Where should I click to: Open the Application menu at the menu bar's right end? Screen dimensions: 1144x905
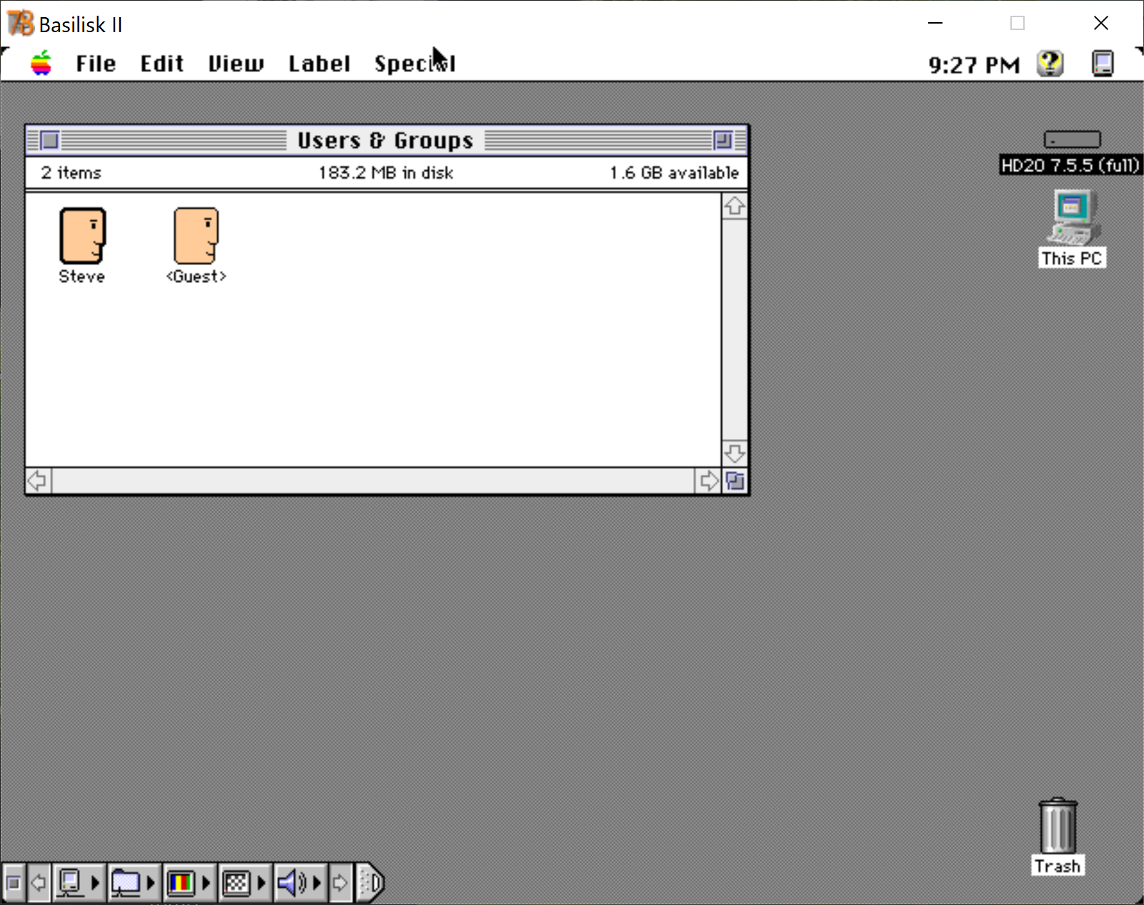(1103, 64)
